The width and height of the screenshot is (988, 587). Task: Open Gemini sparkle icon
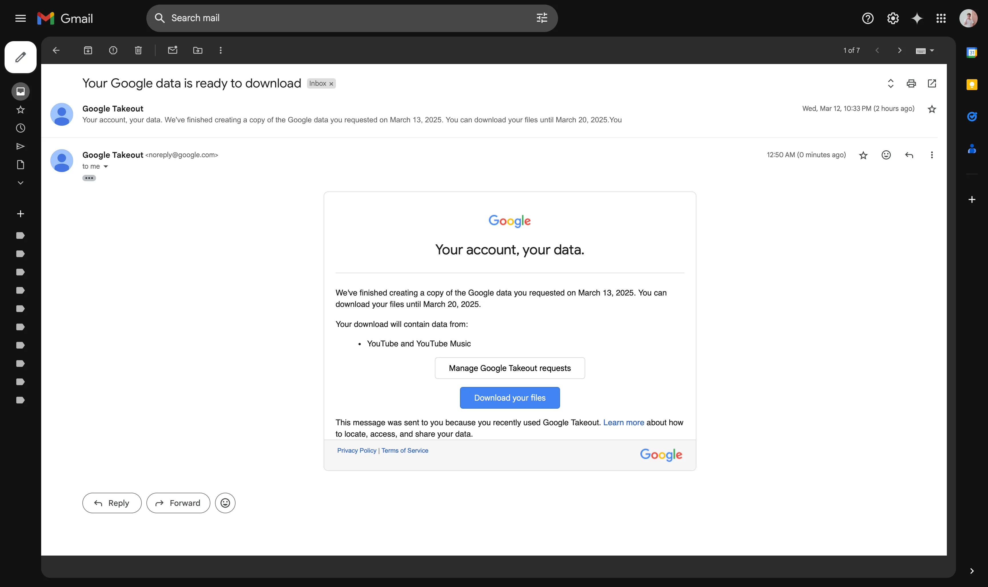pyautogui.click(x=917, y=18)
